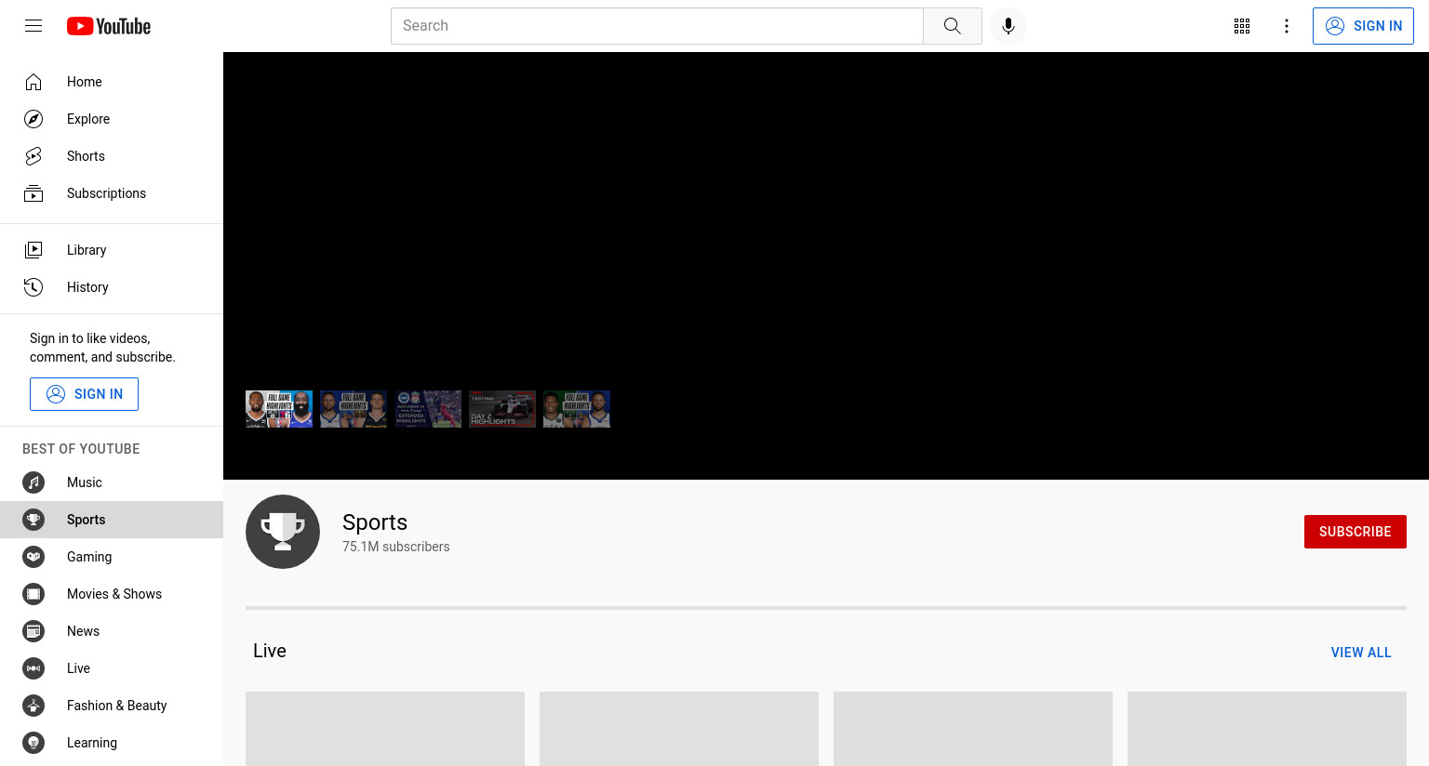
Task: Open the three-dot settings menu
Action: (1287, 26)
